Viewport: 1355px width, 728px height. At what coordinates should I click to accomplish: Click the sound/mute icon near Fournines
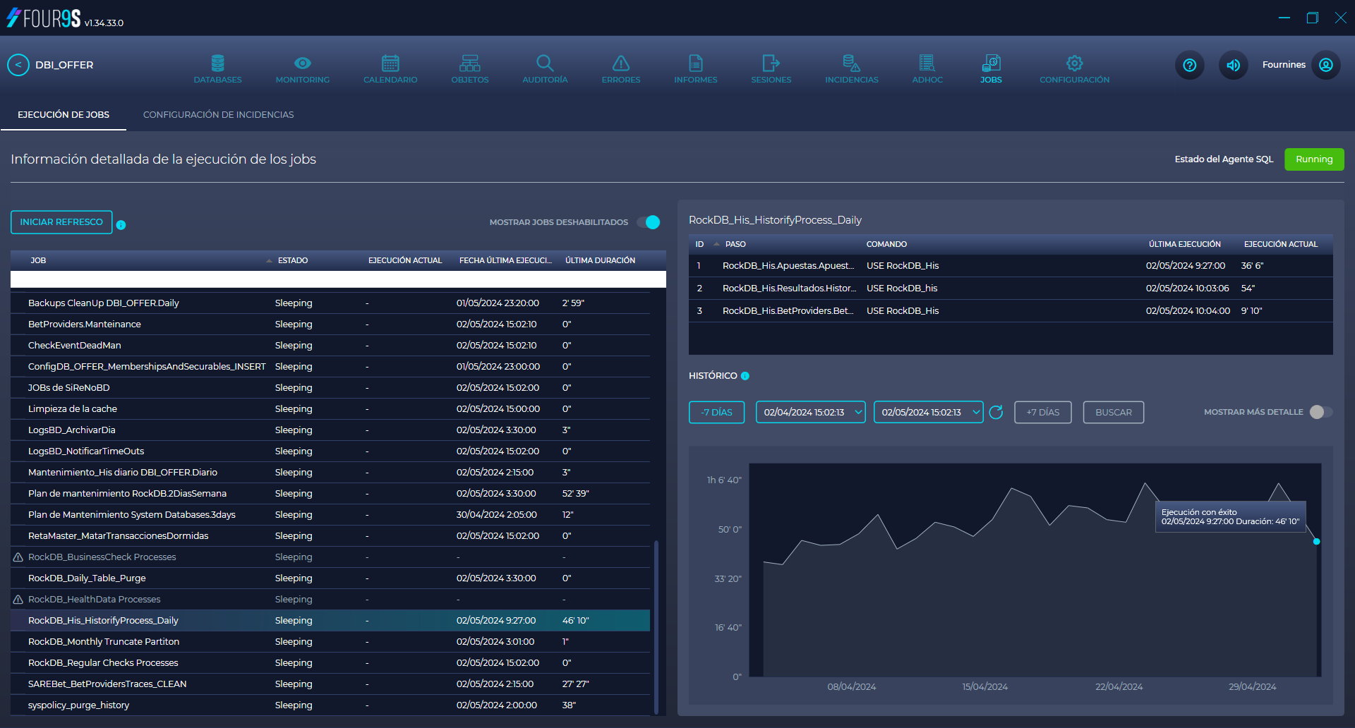coord(1233,65)
